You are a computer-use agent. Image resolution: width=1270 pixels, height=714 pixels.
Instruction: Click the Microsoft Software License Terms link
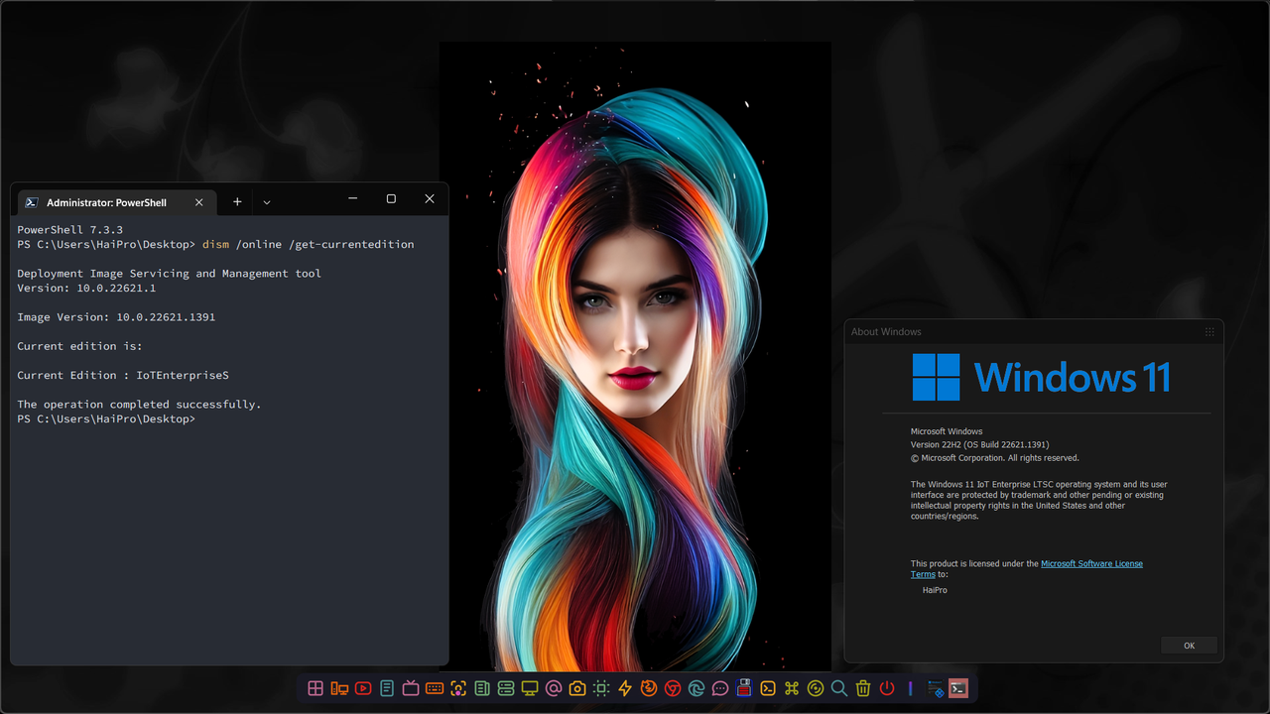[1091, 563]
